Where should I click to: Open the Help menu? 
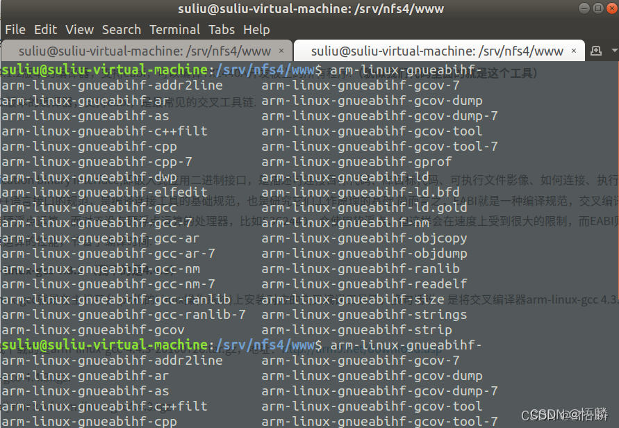pyautogui.click(x=256, y=30)
